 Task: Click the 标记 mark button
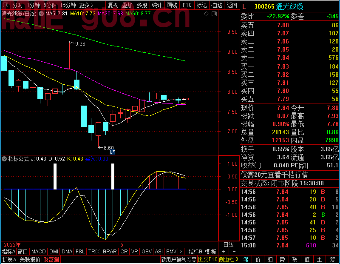[201, 5]
